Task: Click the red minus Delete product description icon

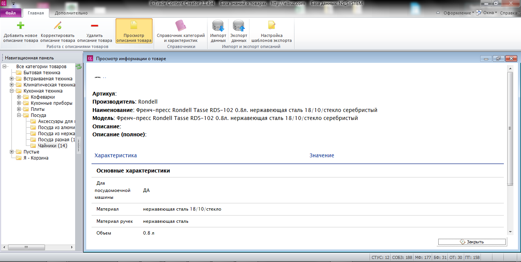Action: pyautogui.click(x=95, y=26)
